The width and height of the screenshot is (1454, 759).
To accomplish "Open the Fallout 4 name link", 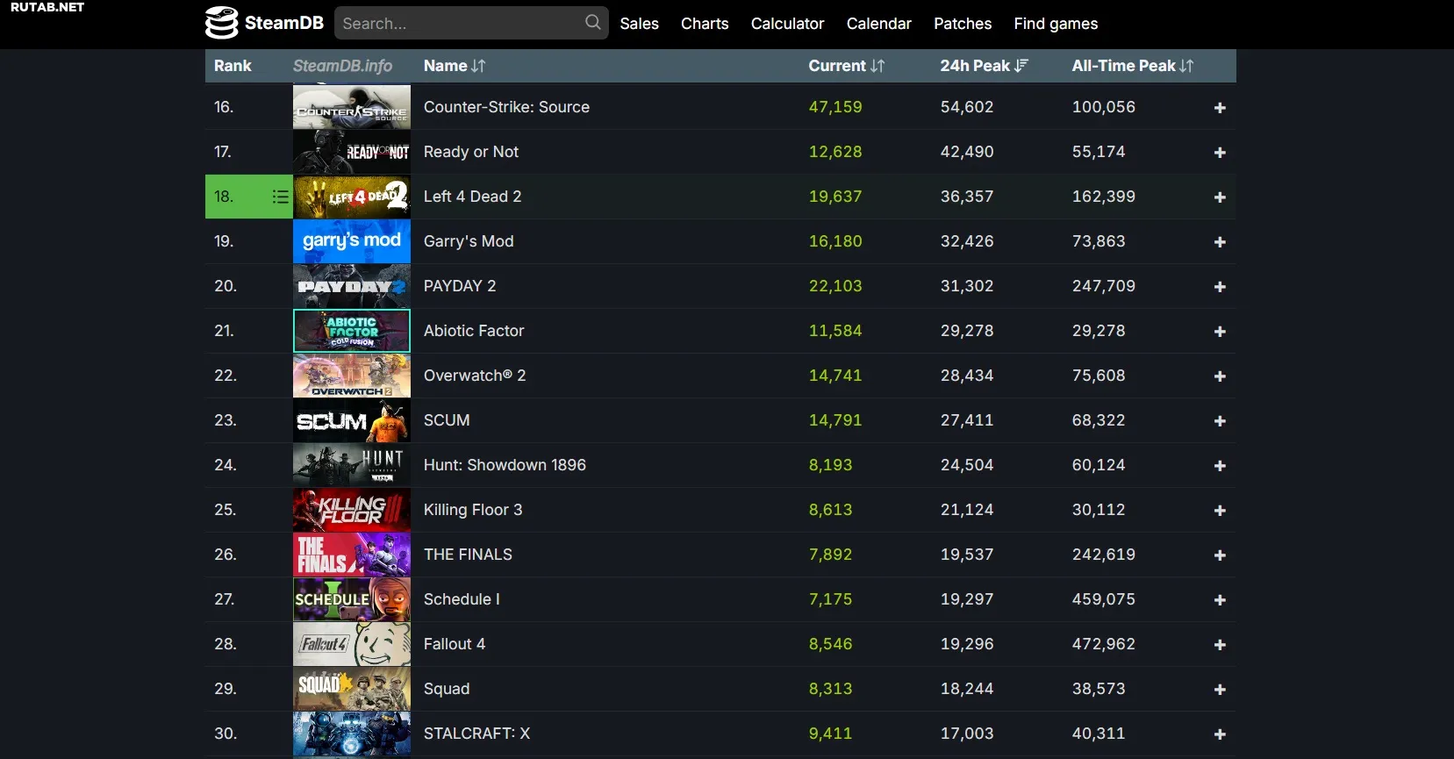I will (x=455, y=644).
